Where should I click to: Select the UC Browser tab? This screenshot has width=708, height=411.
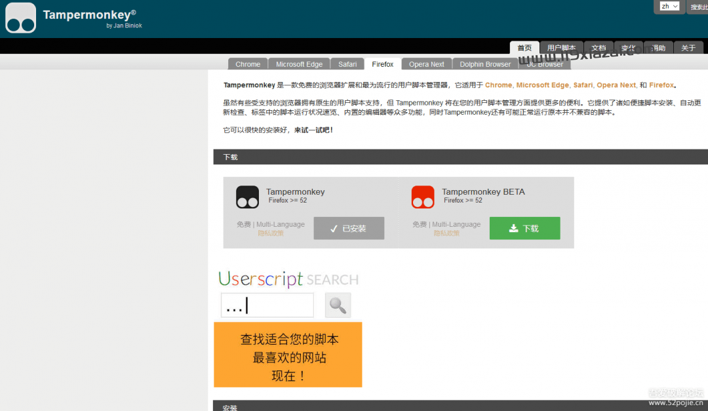point(545,64)
